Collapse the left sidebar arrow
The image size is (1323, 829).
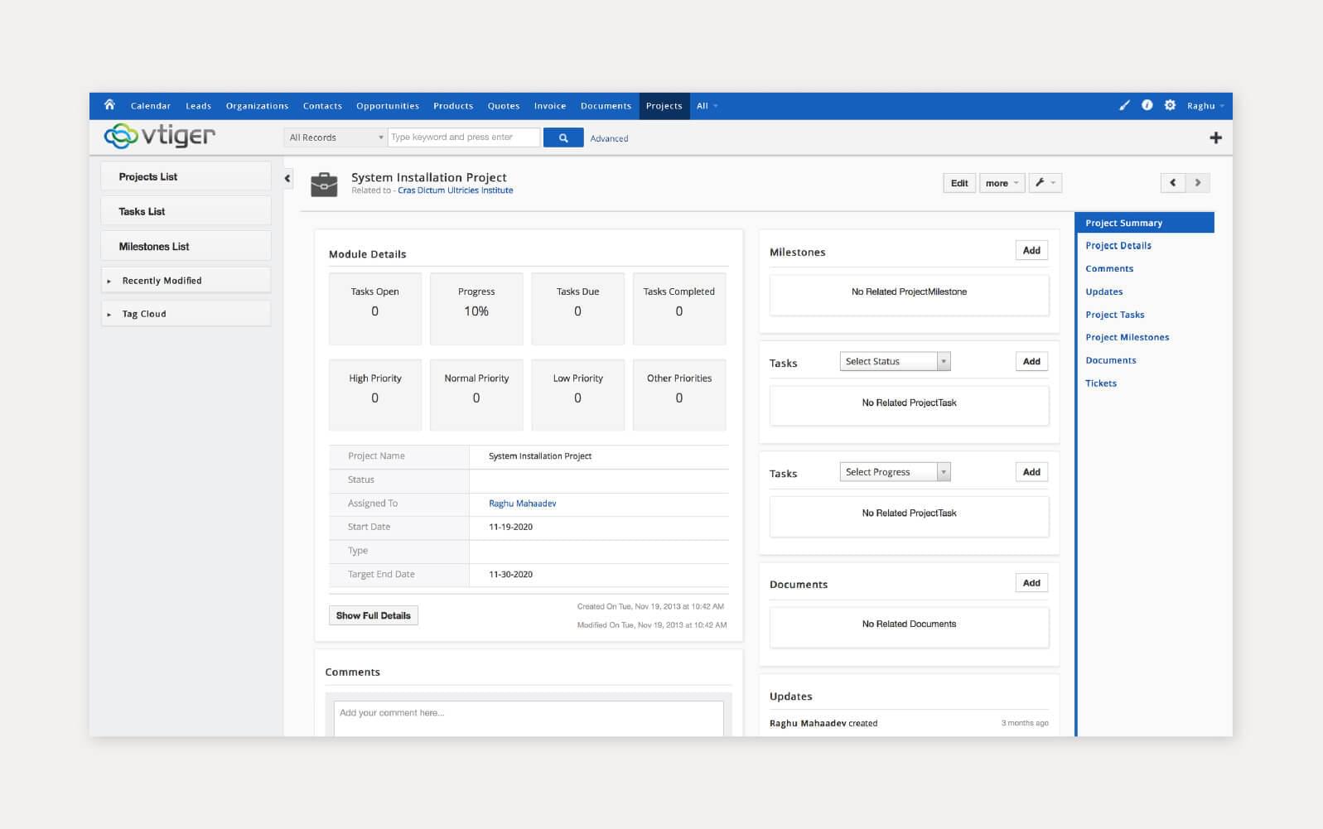(x=287, y=178)
